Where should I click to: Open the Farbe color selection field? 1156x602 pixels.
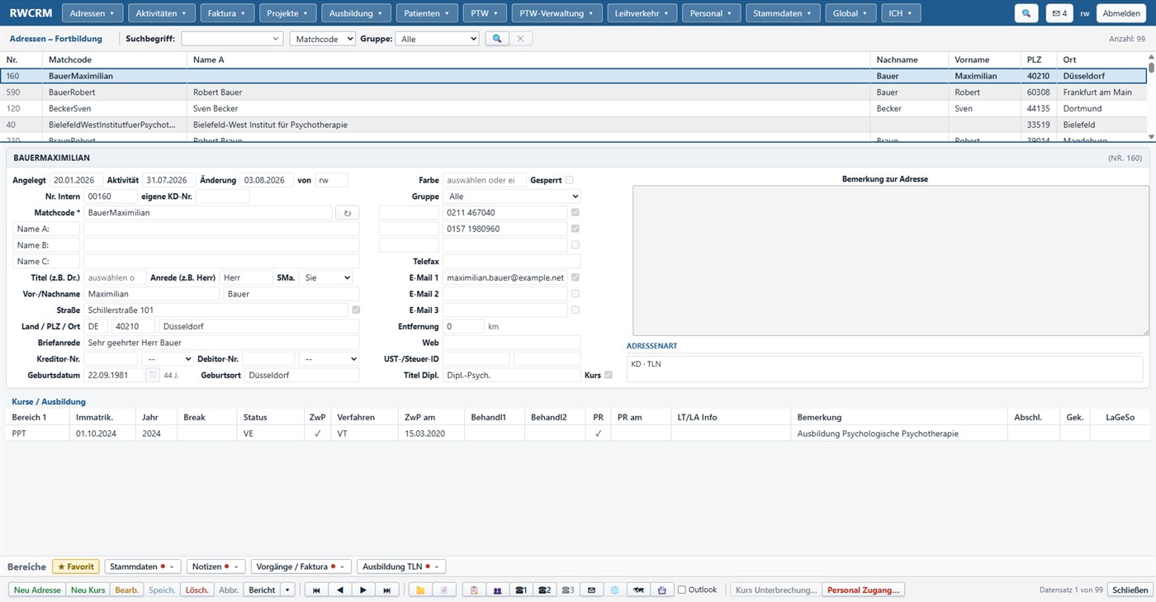pyautogui.click(x=485, y=180)
